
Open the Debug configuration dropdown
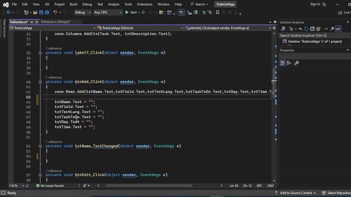[83, 13]
